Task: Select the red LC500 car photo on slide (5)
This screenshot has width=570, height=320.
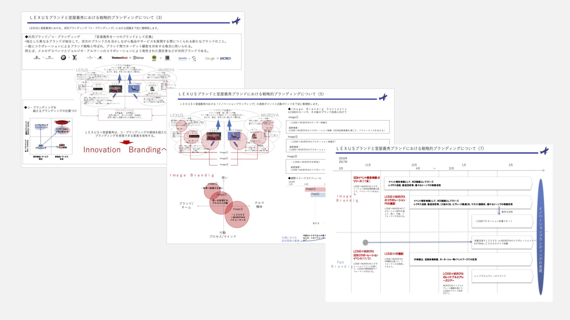Action: pyautogui.click(x=214, y=136)
